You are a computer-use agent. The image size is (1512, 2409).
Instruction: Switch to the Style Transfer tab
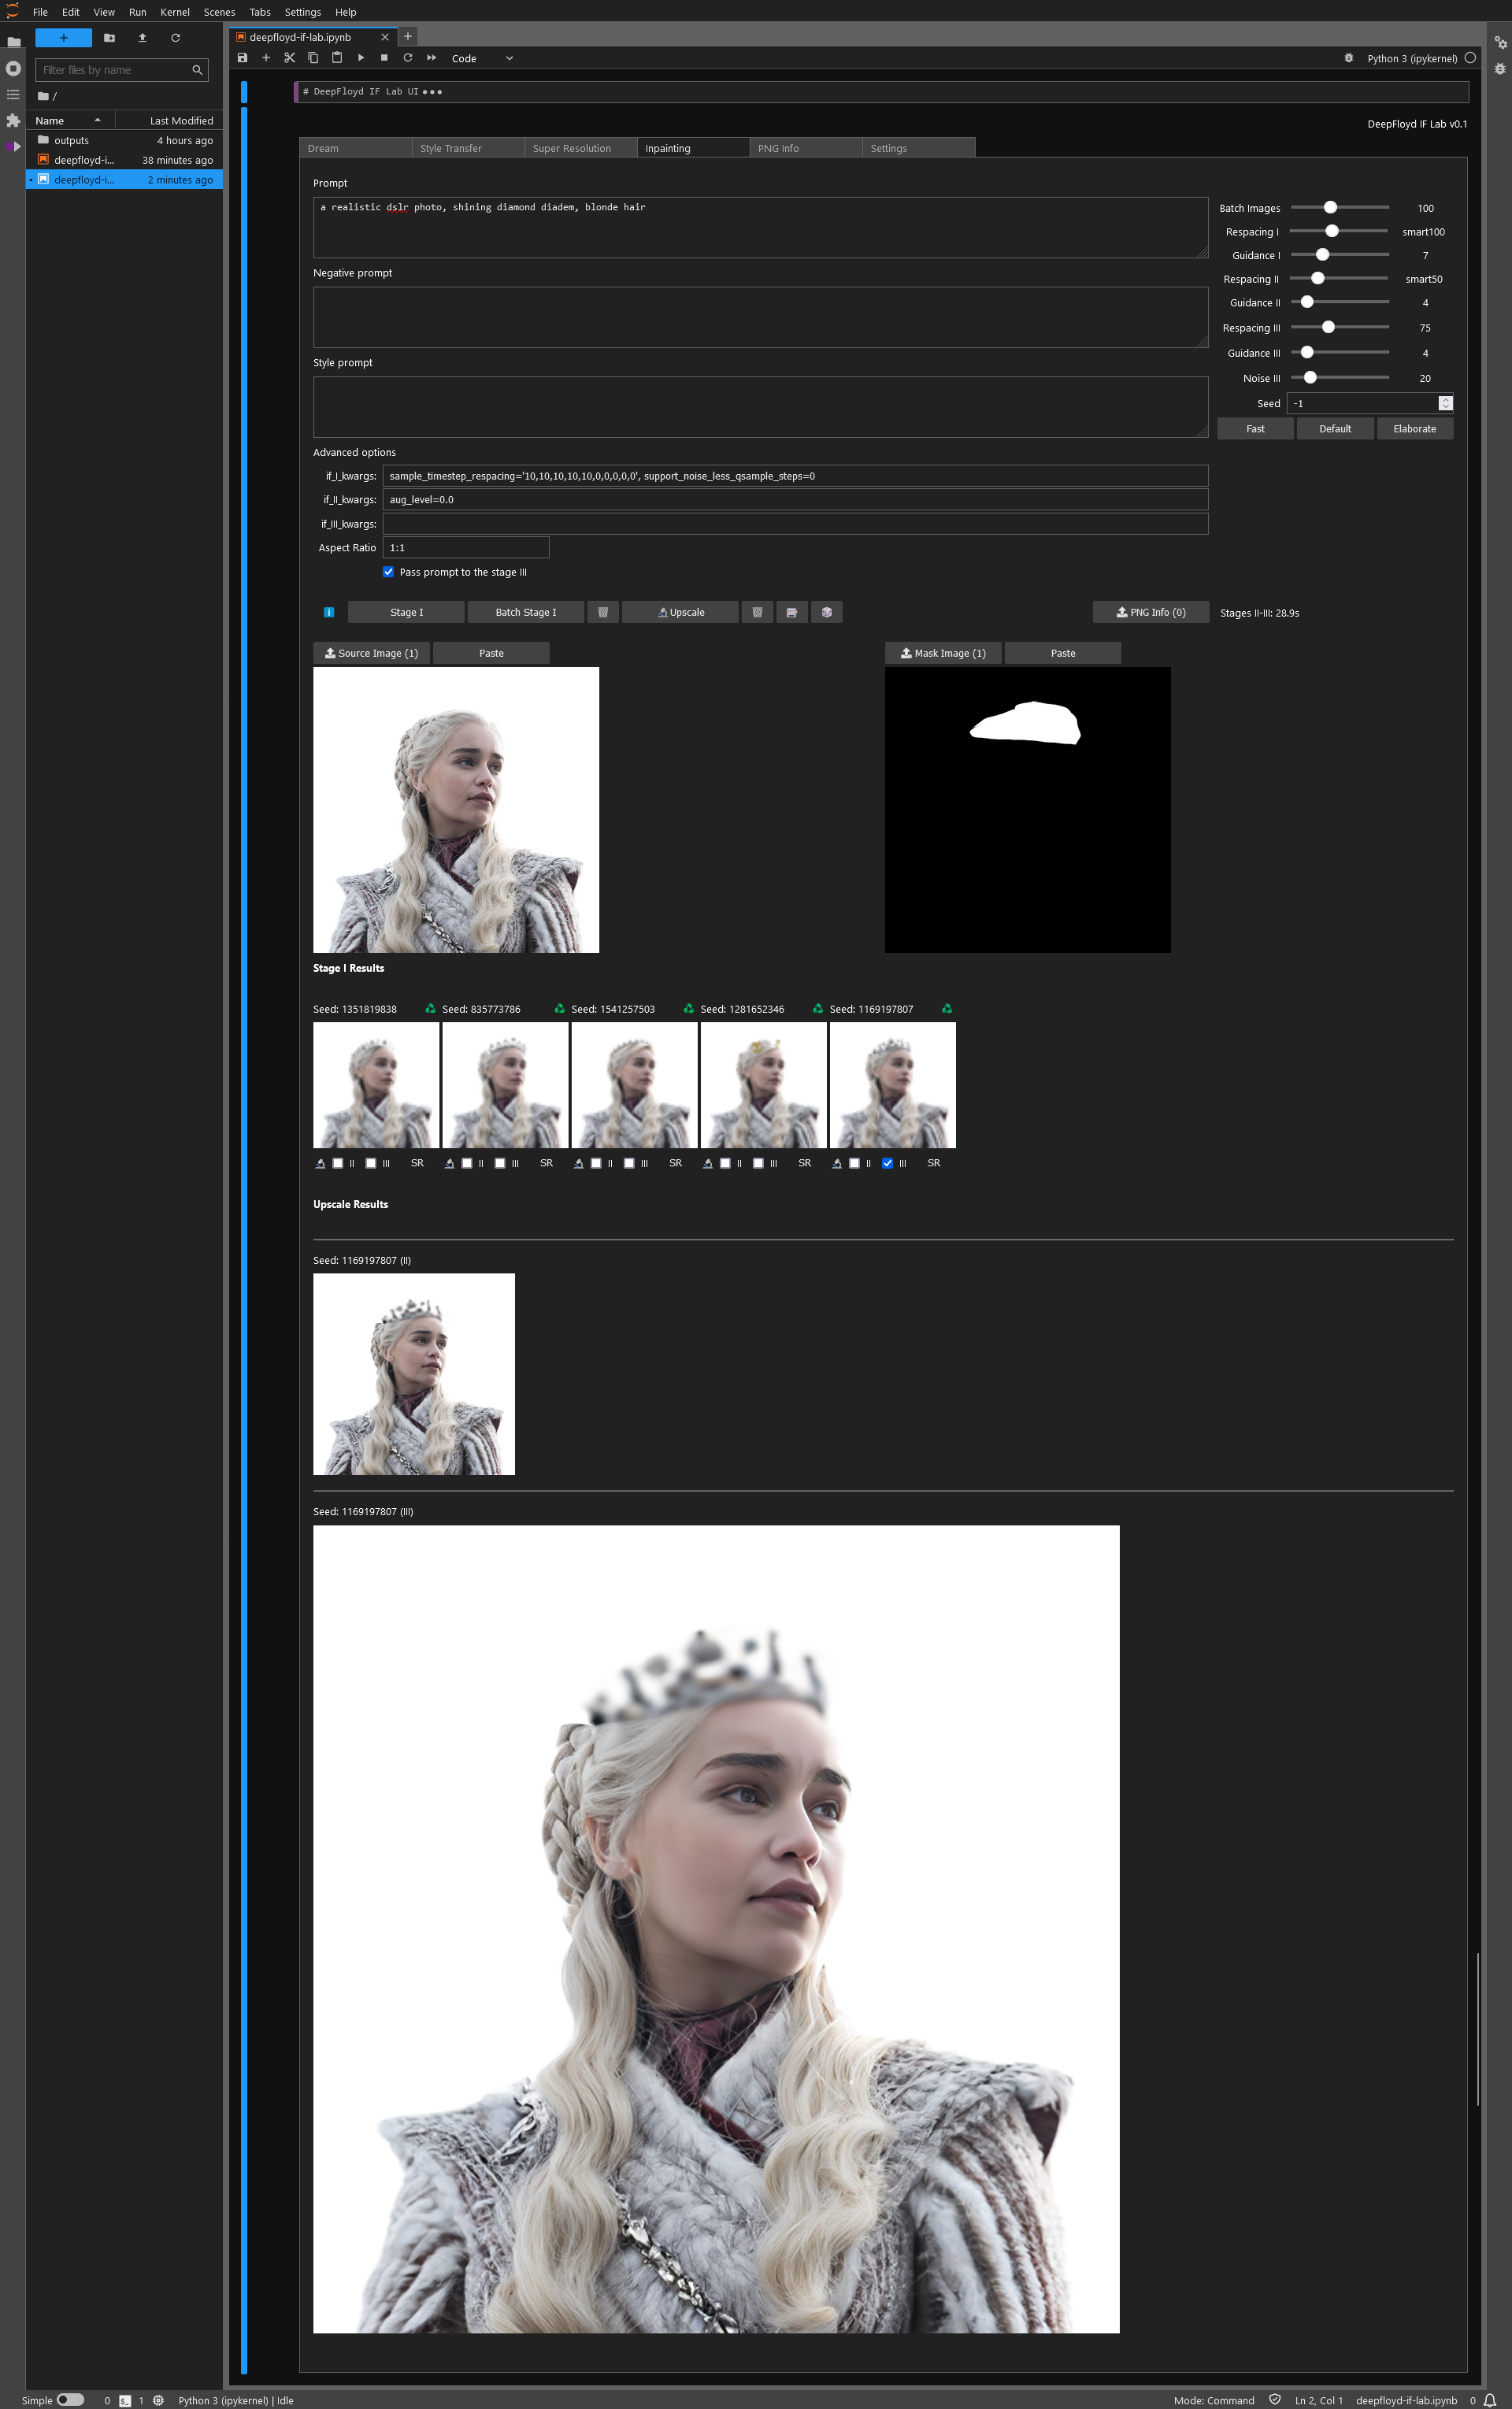pos(468,148)
